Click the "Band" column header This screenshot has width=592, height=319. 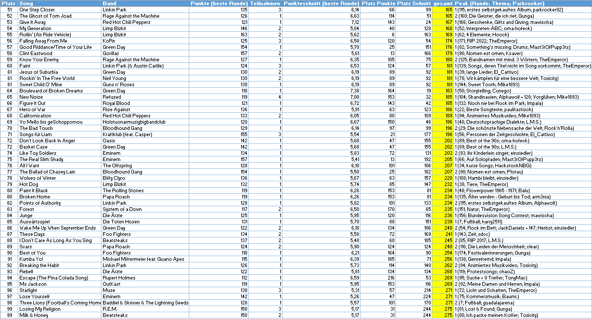(x=145, y=4)
